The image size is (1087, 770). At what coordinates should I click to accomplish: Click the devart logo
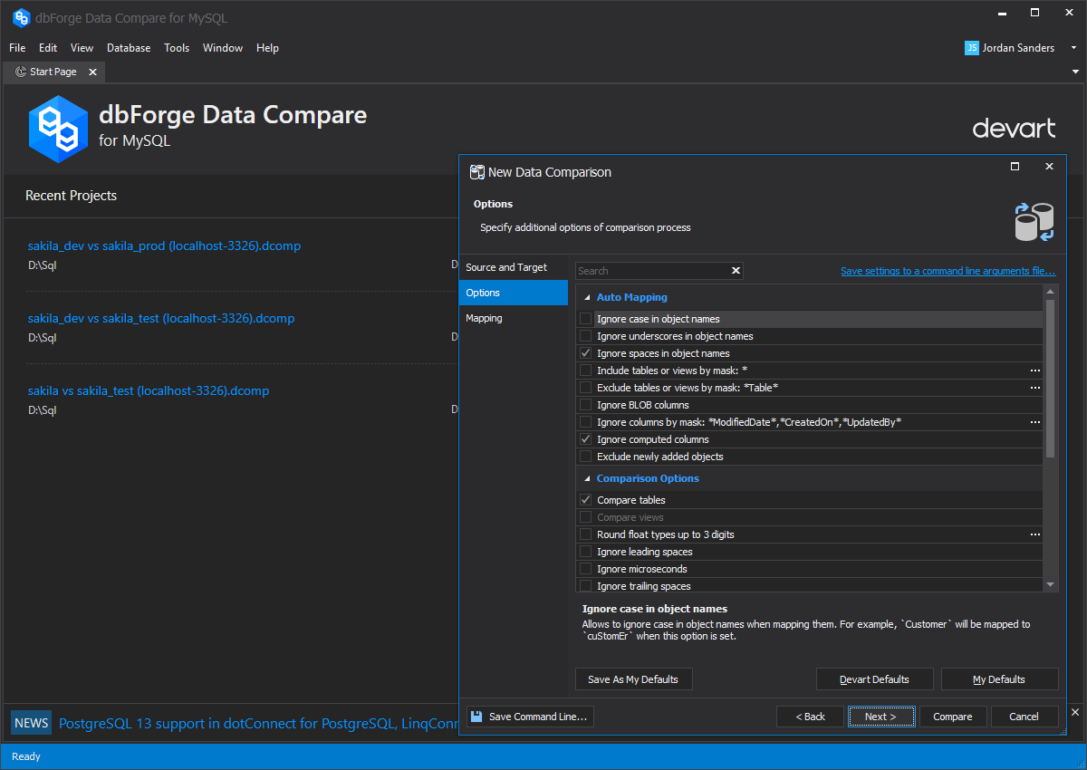click(1014, 128)
